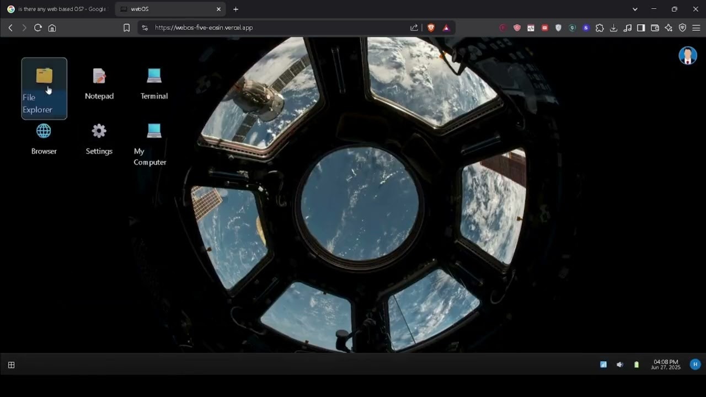Click the green G extension icon

pos(572,28)
